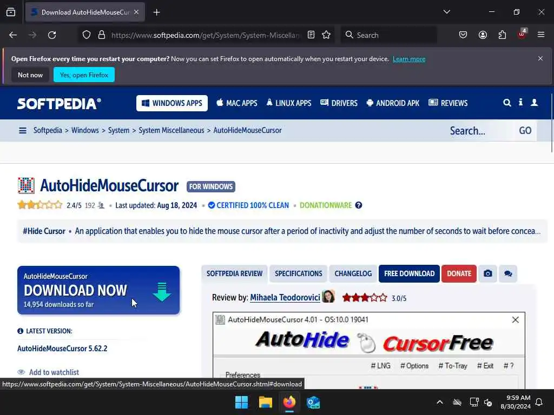The image size is (554, 415).
Task: Click AutoHideMouseCursor app icon
Action: 26,186
